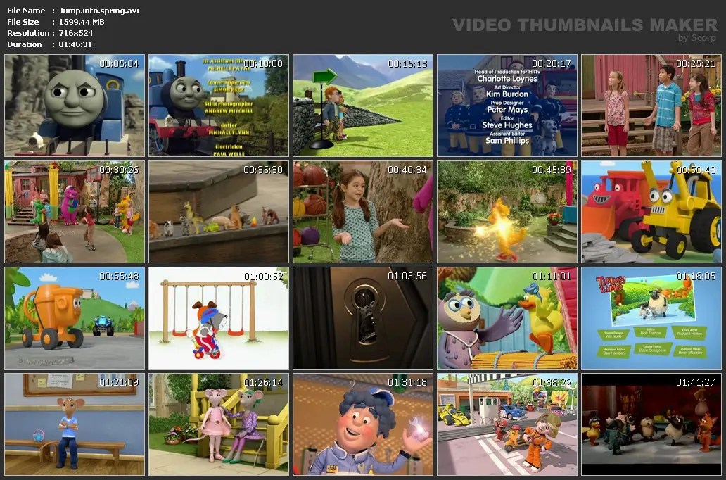This screenshot has width=726, height=480.
Task: Click the Fireman credits frame at 00:20:17
Action: tap(507, 106)
